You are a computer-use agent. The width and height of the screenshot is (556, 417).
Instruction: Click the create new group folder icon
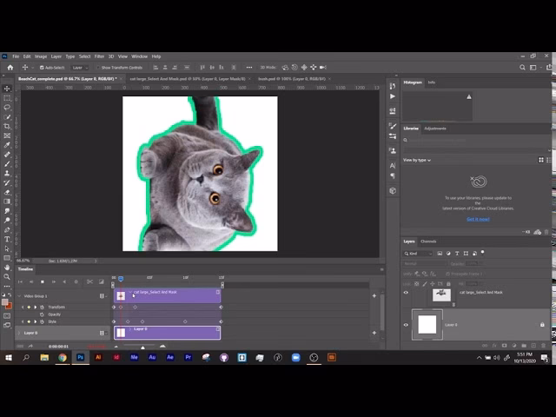[x=524, y=346]
